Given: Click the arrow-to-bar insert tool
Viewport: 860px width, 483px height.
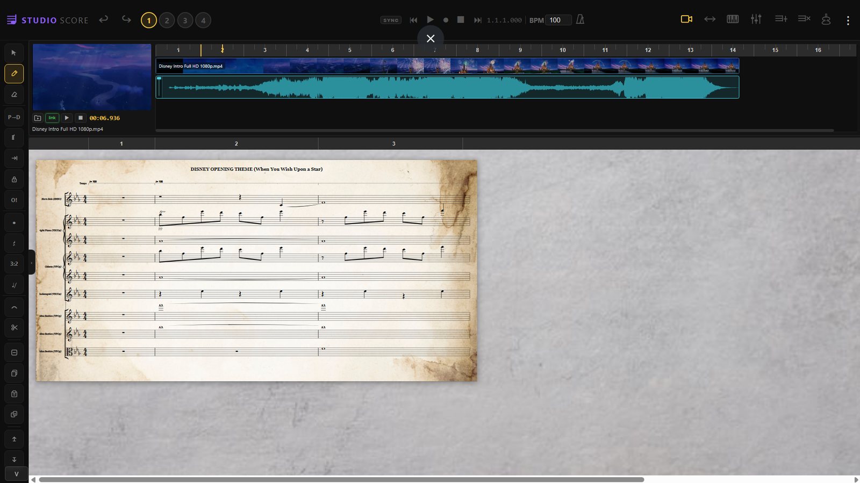Looking at the screenshot, I should click(14, 158).
